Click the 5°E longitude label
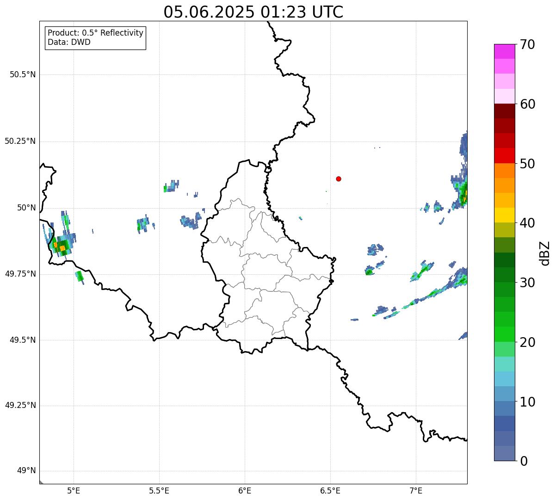Viewport: 556px width, 500px height. click(x=74, y=490)
